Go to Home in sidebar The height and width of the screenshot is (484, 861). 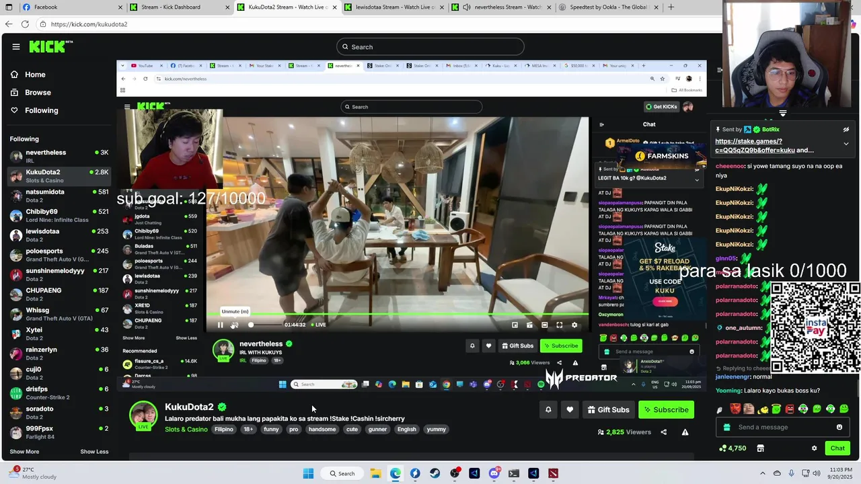[35, 75]
